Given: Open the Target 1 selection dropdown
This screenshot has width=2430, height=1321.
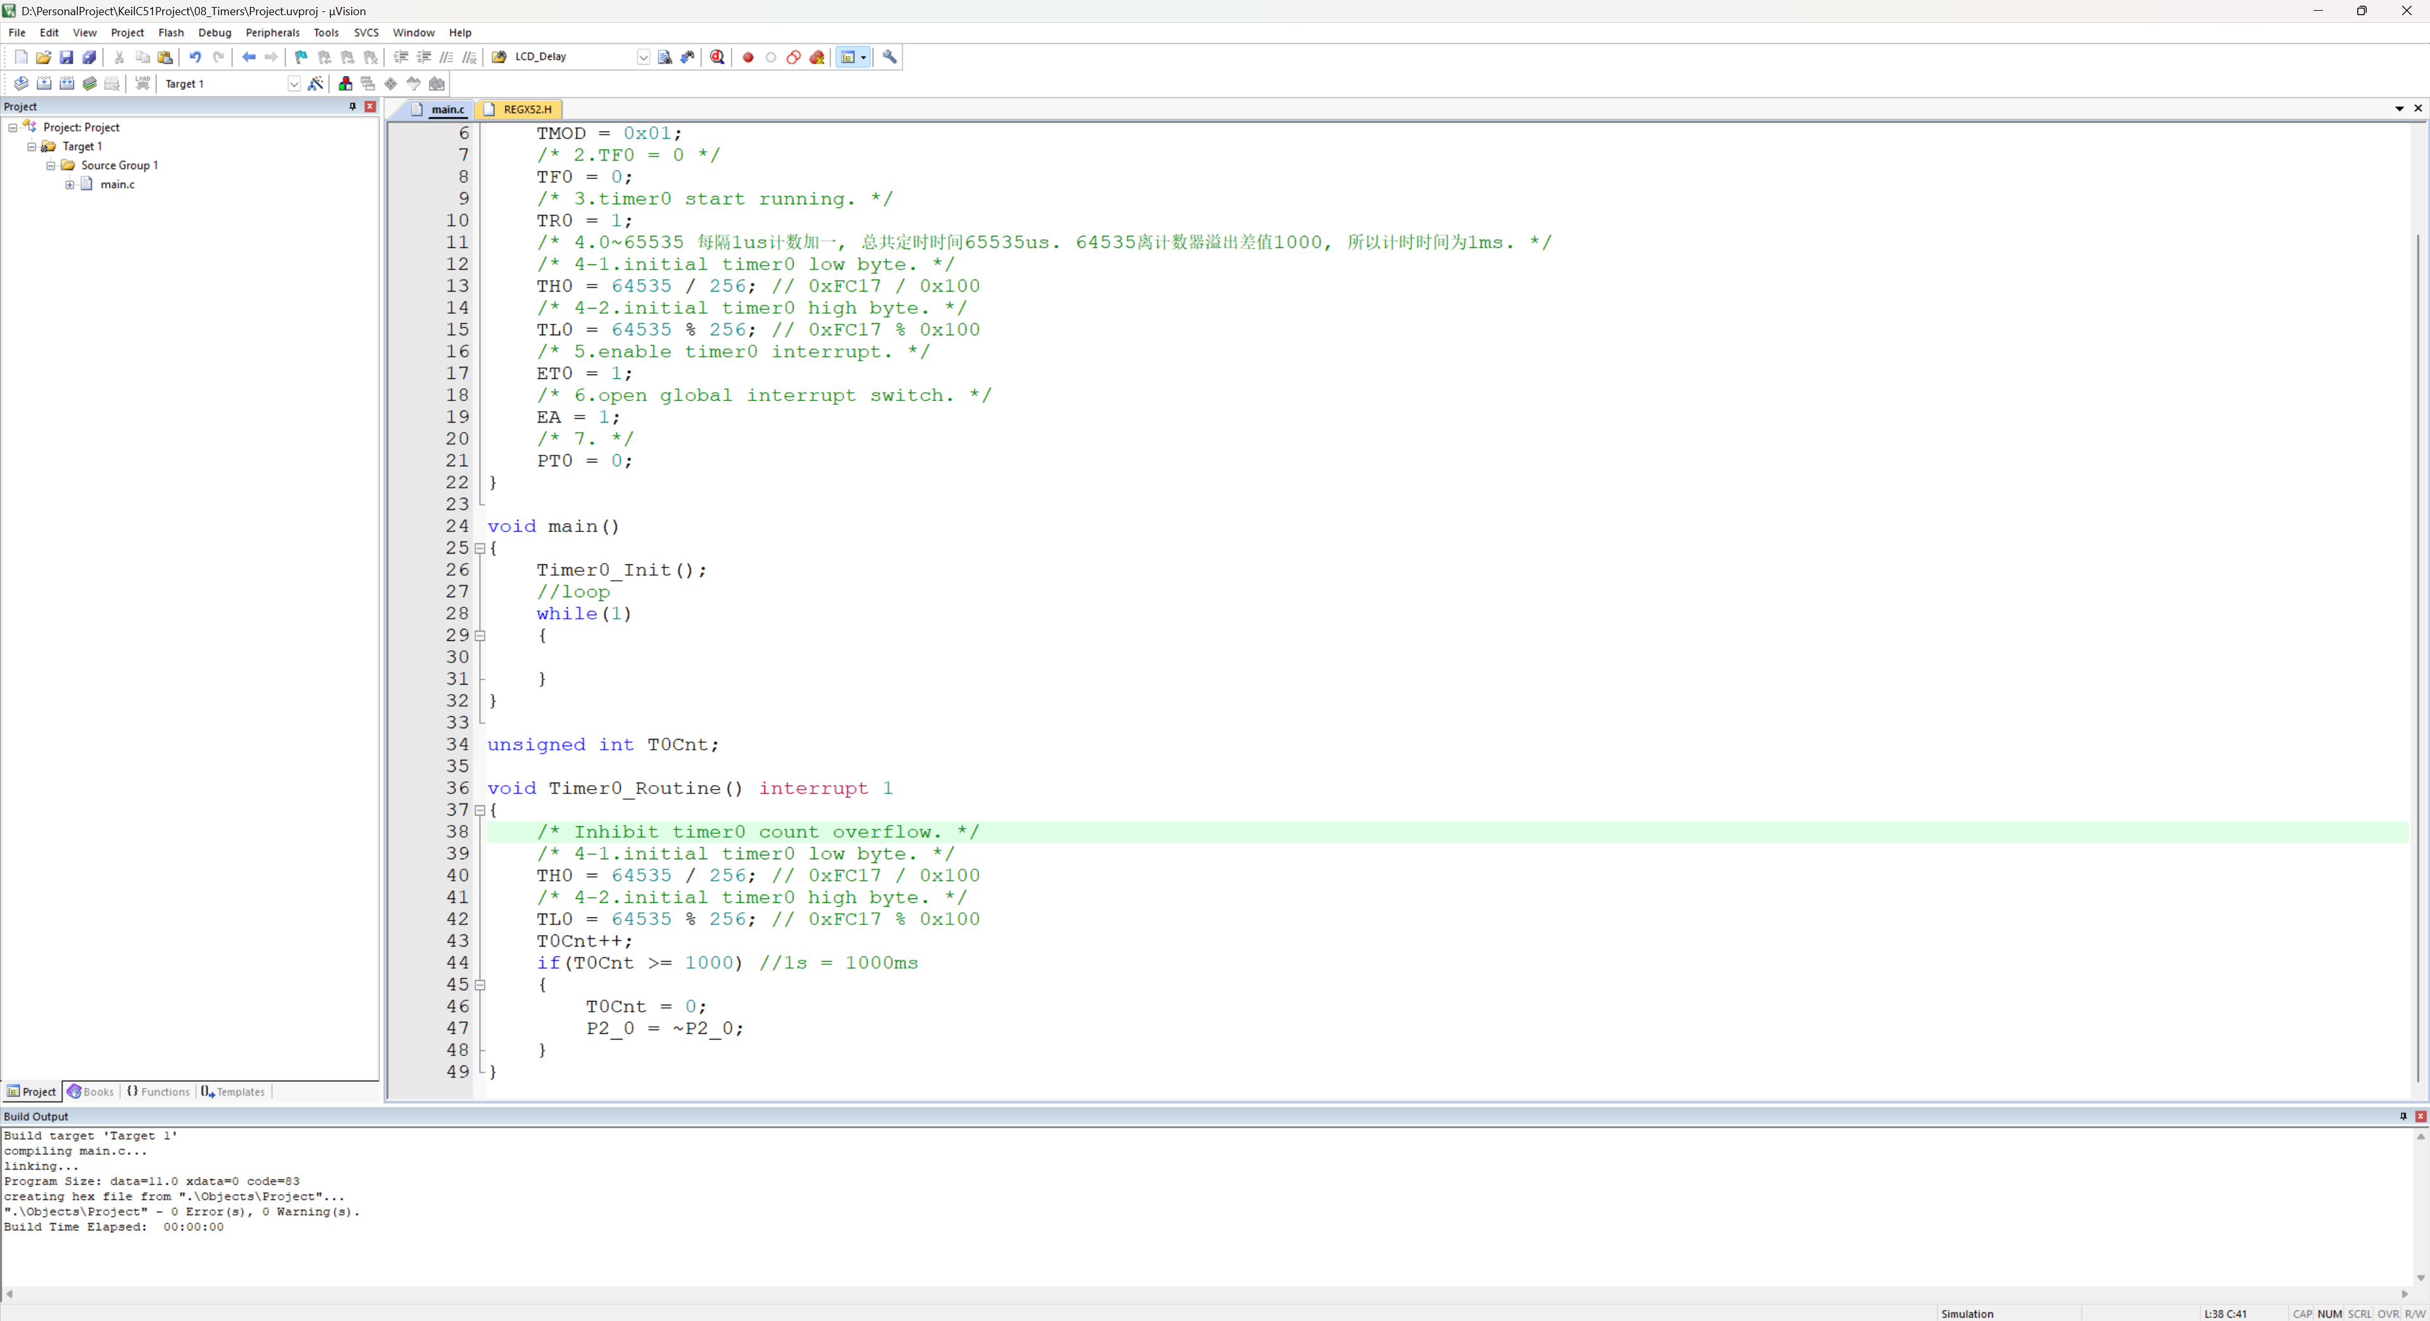Looking at the screenshot, I should pyautogui.click(x=294, y=83).
